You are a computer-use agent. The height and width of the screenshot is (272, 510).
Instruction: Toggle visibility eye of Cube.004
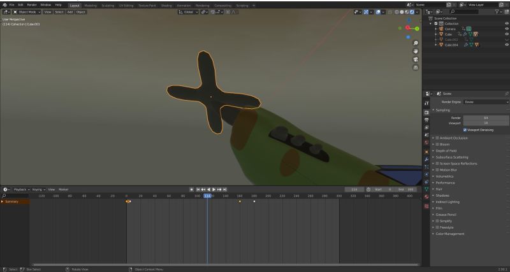[x=506, y=45]
